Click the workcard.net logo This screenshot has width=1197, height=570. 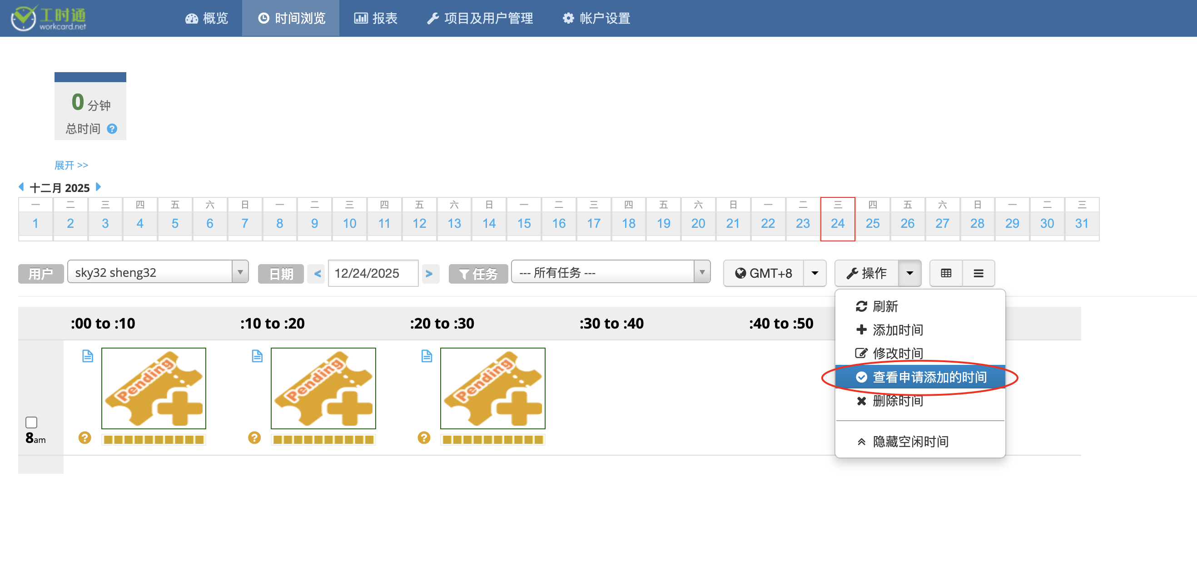(x=49, y=19)
